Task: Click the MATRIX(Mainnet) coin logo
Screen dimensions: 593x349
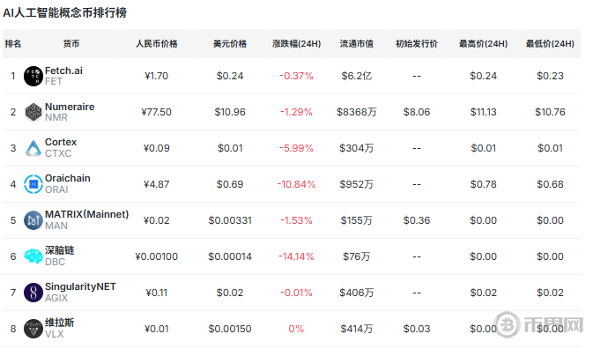Action: [x=33, y=220]
